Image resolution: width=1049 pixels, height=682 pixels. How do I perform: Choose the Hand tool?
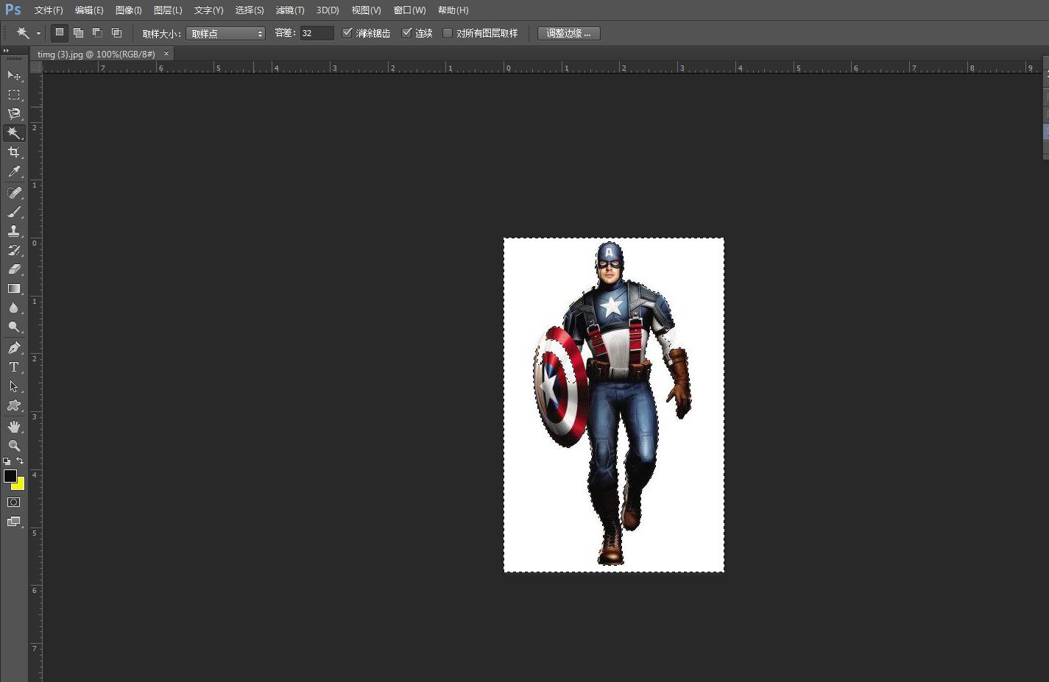tap(13, 427)
